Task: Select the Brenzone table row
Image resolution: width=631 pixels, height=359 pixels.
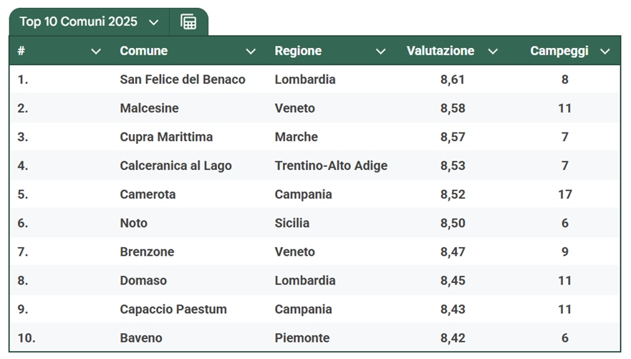Action: point(314,252)
